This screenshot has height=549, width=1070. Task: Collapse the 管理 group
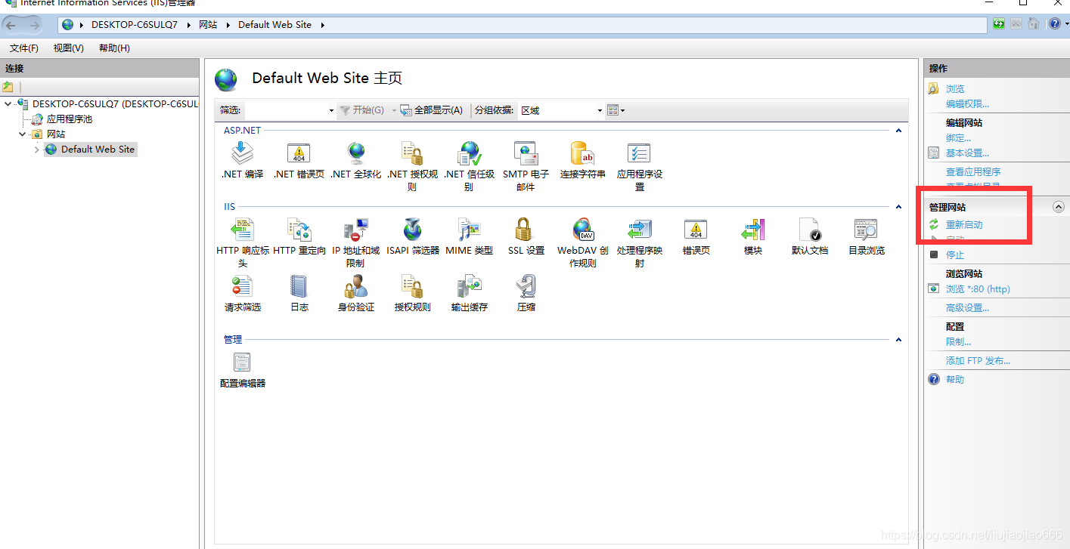[x=898, y=340]
